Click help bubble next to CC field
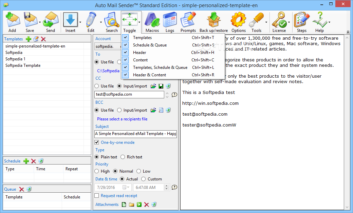Image resolution: width=353 pixels, height=213 pixels. (174, 95)
